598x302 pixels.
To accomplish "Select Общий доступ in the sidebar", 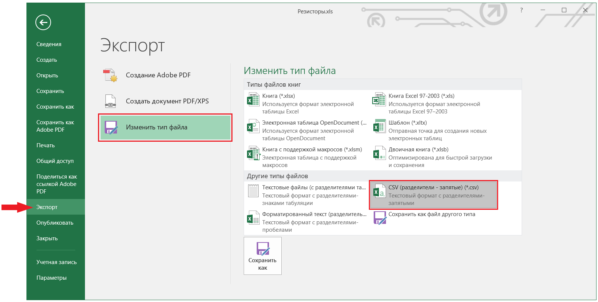I will click(x=56, y=161).
